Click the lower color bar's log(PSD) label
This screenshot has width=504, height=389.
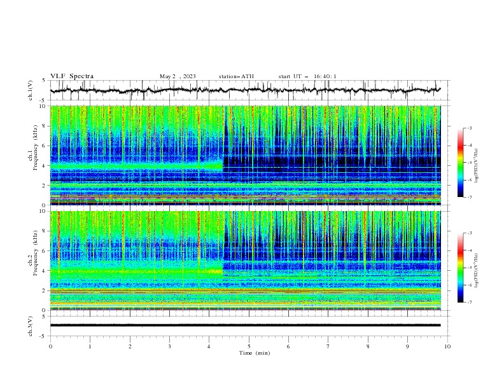(476, 270)
